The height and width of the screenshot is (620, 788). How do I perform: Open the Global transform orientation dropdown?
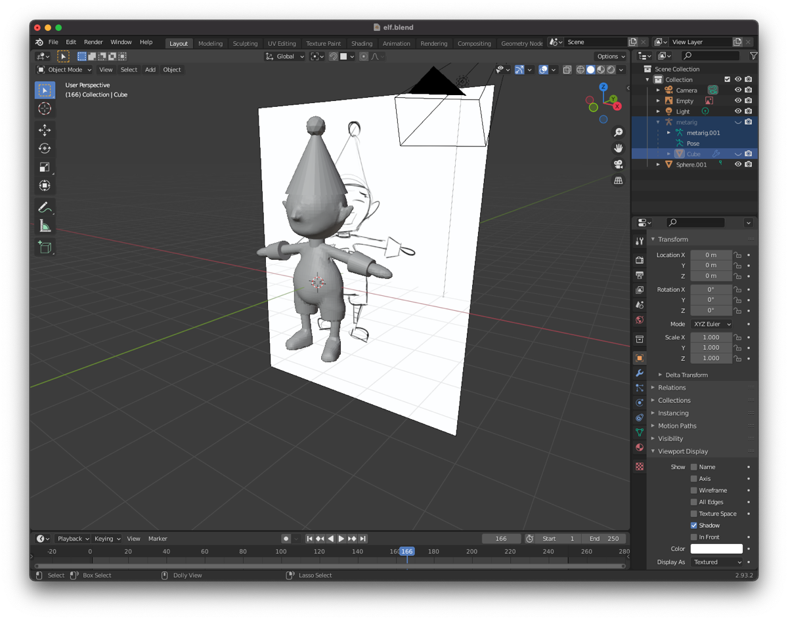[284, 56]
